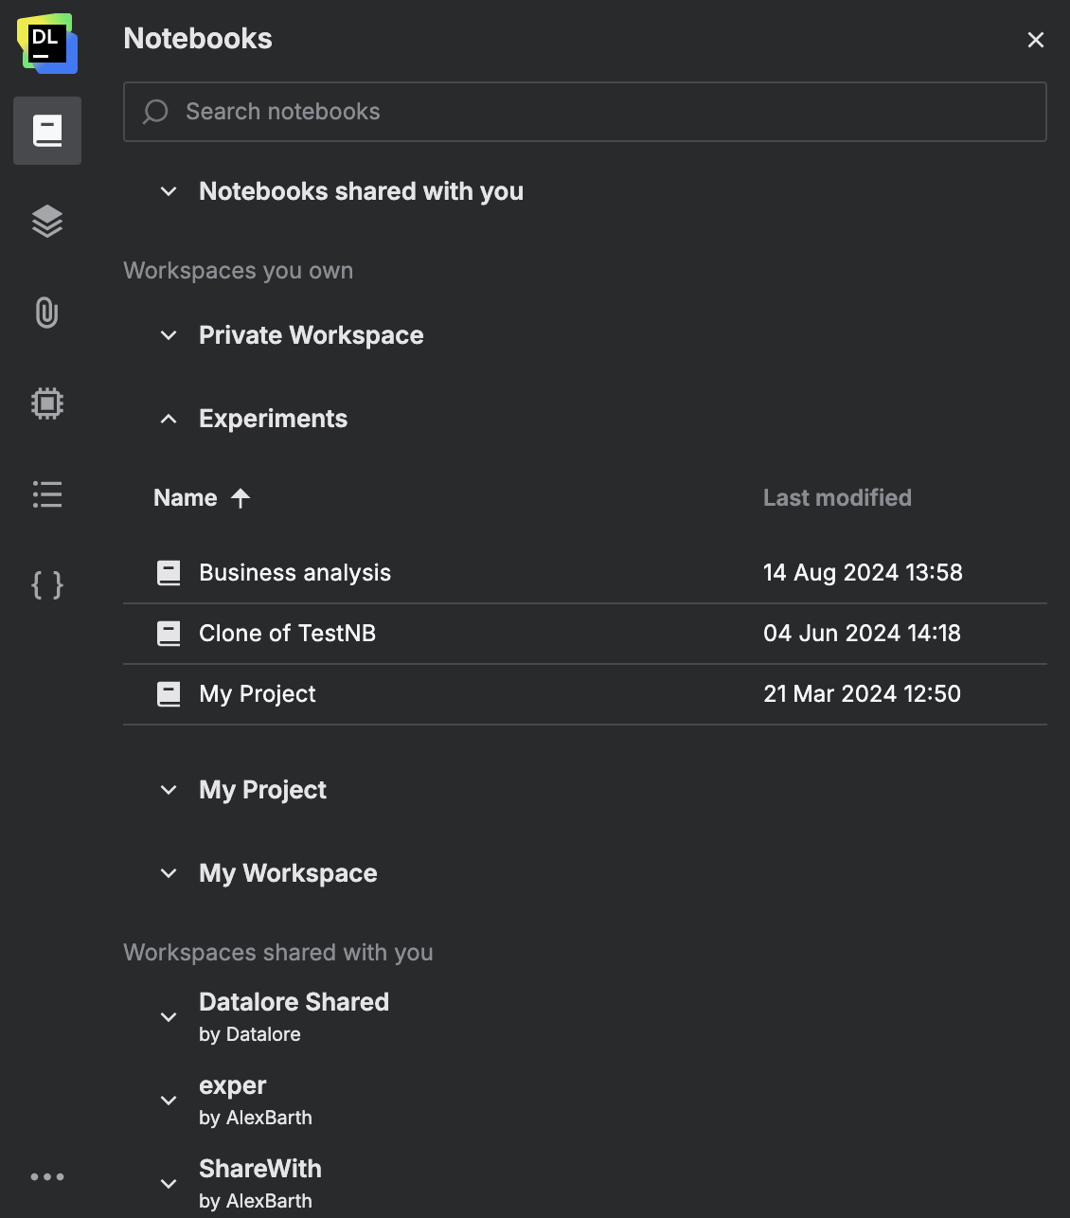1070x1218 pixels.
Task: Click the 'Workspaces shared with you' label
Action: (278, 953)
